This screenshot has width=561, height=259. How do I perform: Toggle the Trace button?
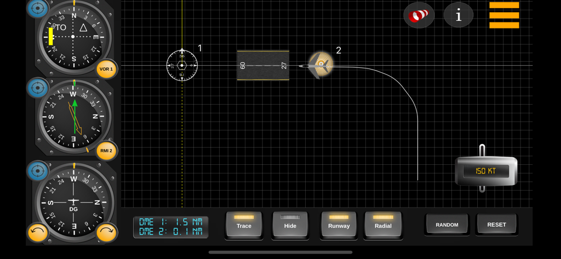click(x=244, y=225)
